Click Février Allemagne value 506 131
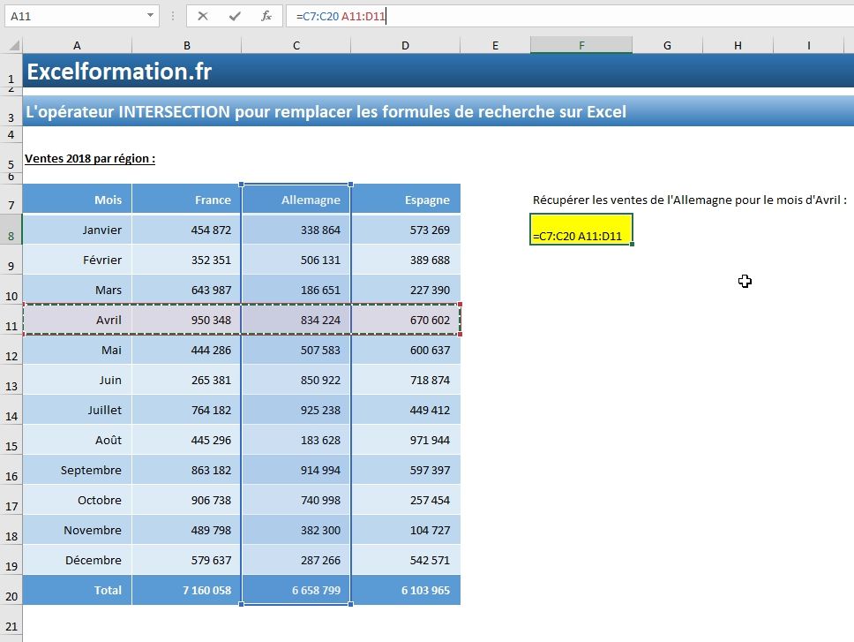Image resolution: width=854 pixels, height=642 pixels. coord(296,260)
